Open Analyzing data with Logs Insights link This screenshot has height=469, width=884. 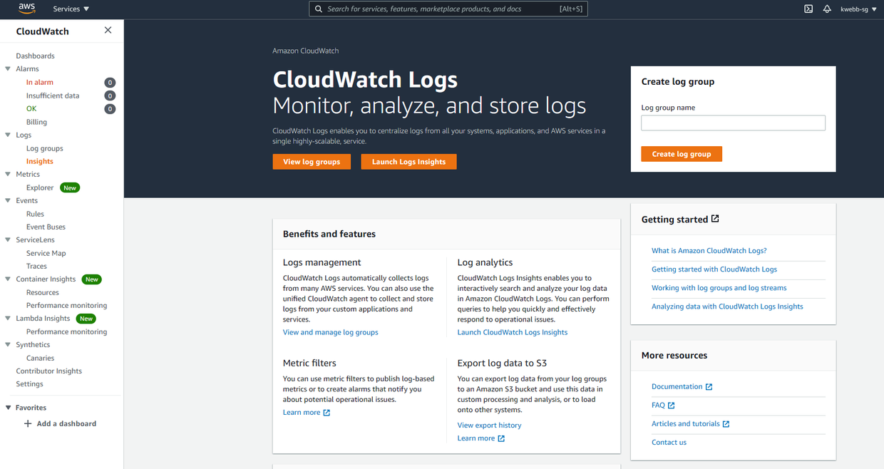[x=727, y=306]
